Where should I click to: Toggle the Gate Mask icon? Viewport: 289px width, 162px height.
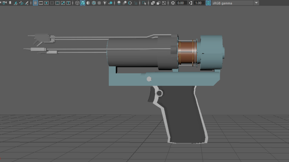(x=52, y=3)
